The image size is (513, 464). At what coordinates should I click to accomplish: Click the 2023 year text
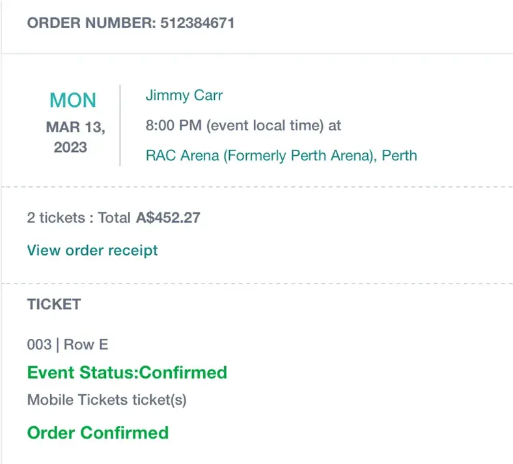(70, 147)
